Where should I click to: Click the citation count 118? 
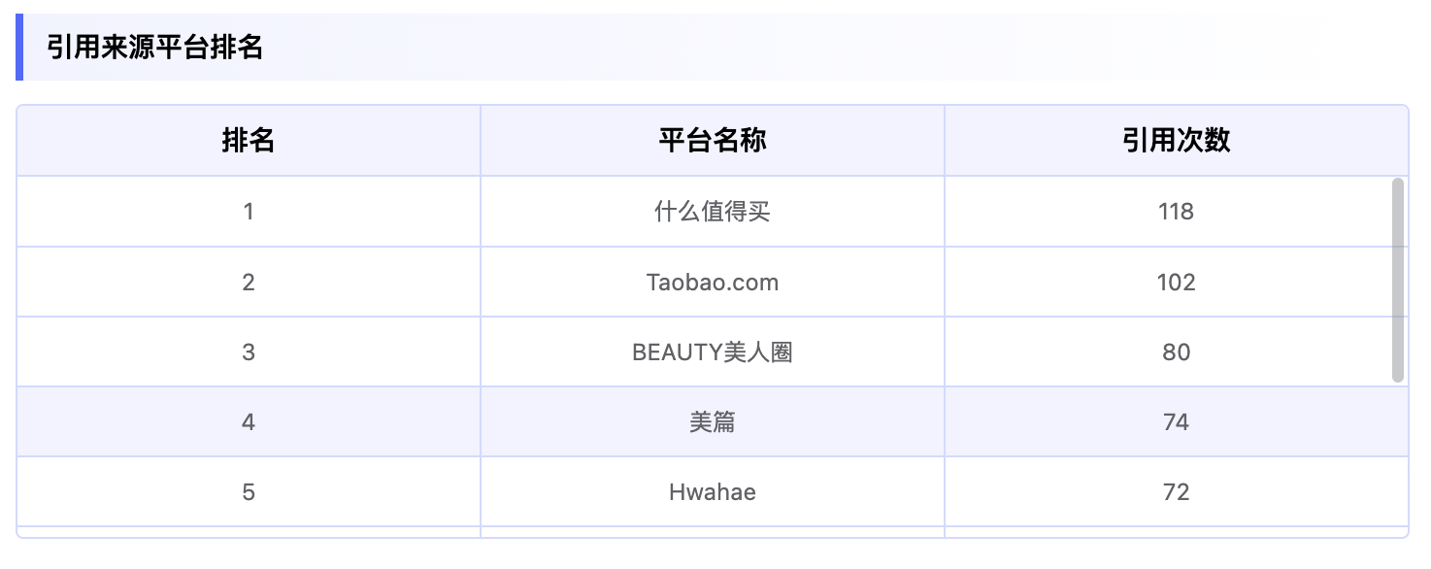(x=1176, y=212)
